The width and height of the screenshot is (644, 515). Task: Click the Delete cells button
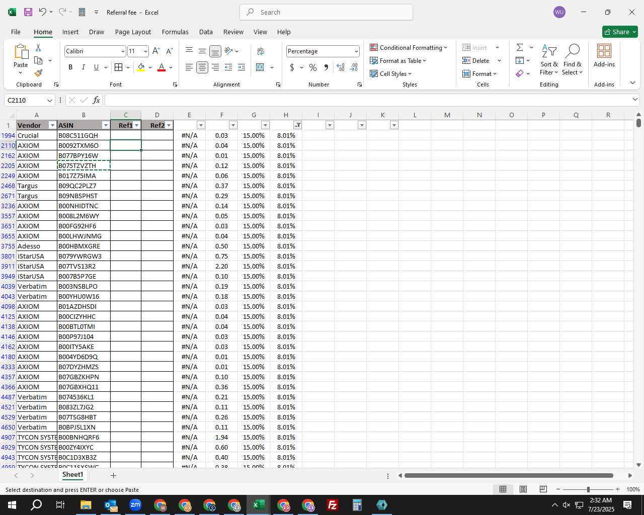[x=476, y=60]
